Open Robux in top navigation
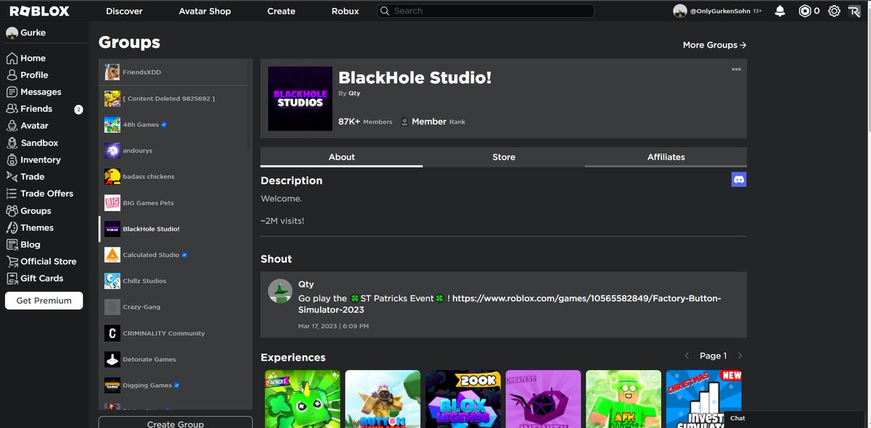 [345, 11]
